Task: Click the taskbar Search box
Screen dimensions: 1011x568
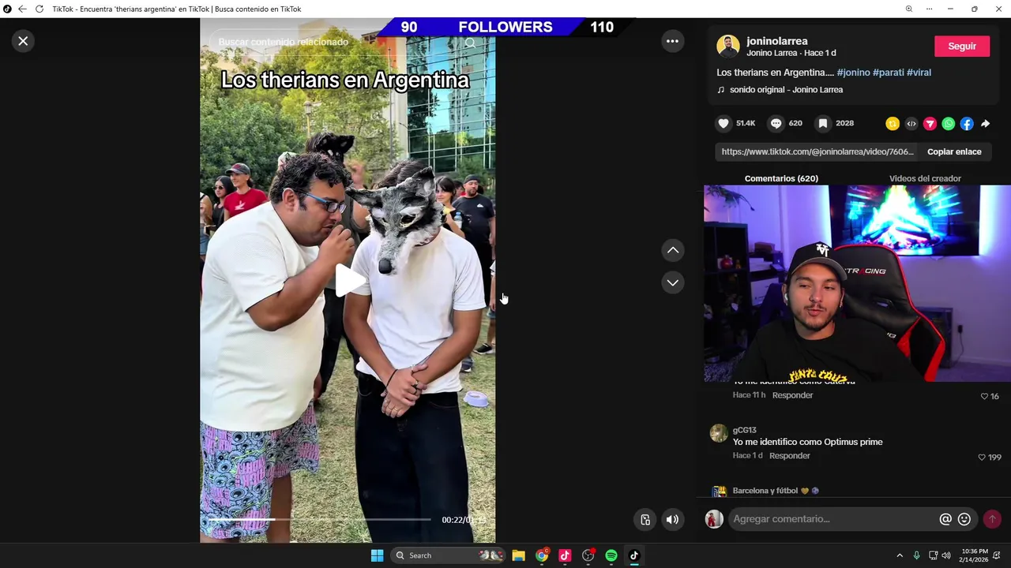Action: tap(449, 555)
